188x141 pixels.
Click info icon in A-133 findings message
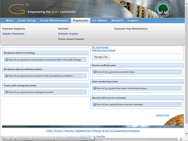pyautogui.click(x=6, y=59)
